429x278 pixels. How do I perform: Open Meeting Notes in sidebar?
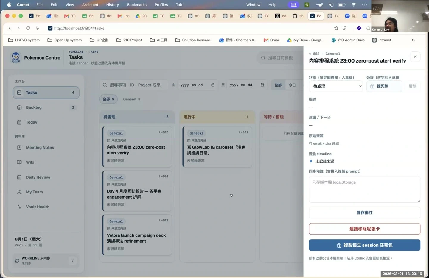tap(46, 148)
